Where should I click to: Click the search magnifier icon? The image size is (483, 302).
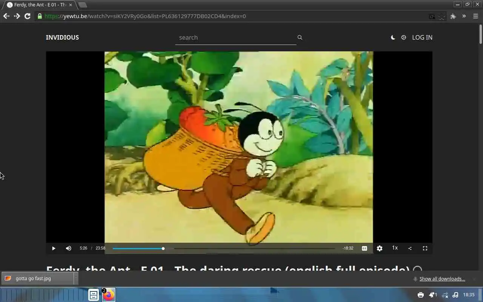[x=300, y=37]
